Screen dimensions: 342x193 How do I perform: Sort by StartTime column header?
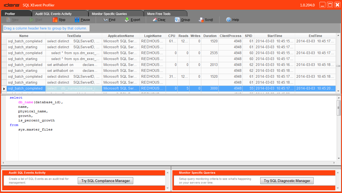pos(275,36)
